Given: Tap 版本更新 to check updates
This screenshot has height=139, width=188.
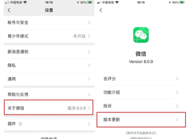Looking at the screenshot, I should pos(141,120).
